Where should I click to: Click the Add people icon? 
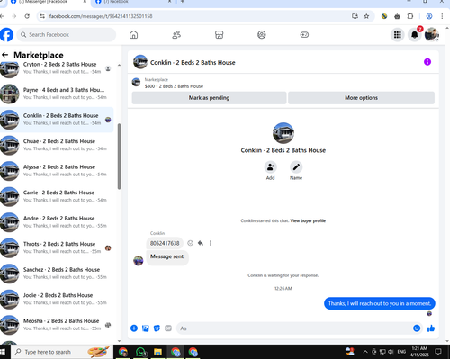click(270, 167)
